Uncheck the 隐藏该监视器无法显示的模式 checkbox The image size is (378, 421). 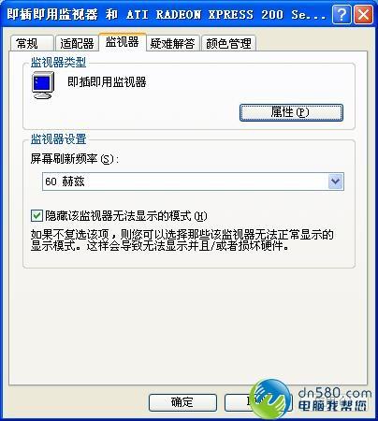click(36, 215)
